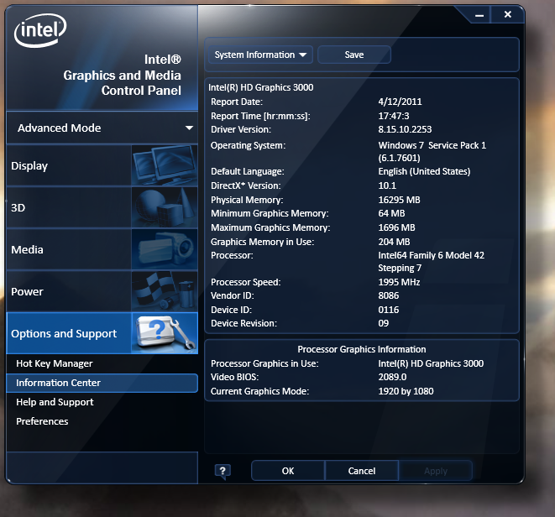Click the Cancel button
The width and height of the screenshot is (555, 517).
[361, 471]
